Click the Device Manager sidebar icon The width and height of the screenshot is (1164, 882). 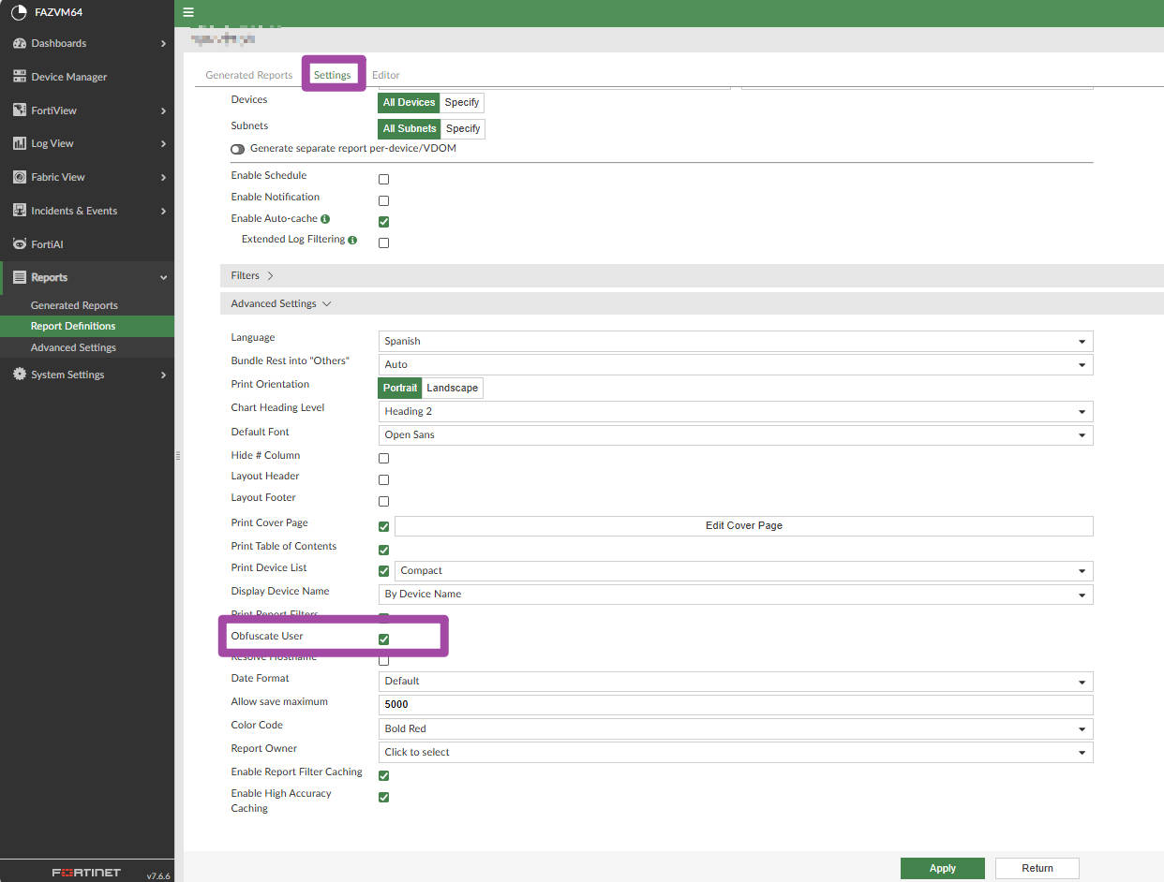[20, 77]
